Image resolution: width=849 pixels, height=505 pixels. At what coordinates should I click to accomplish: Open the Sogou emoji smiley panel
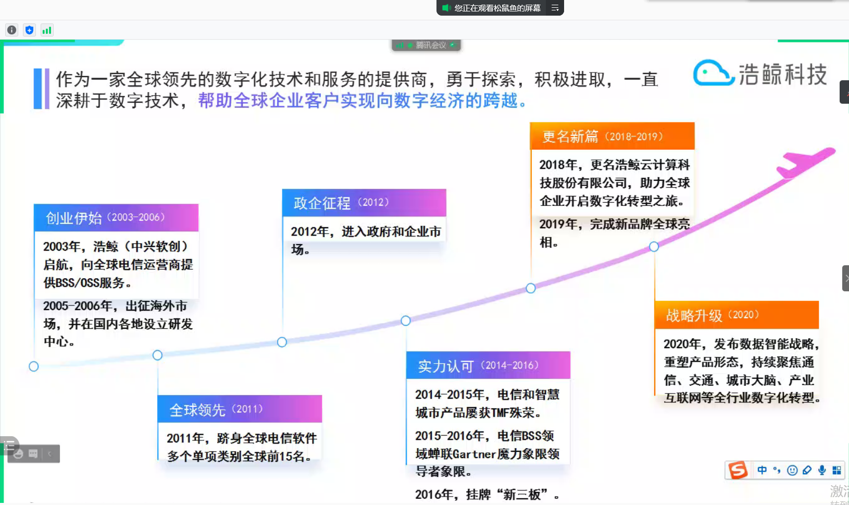(792, 470)
